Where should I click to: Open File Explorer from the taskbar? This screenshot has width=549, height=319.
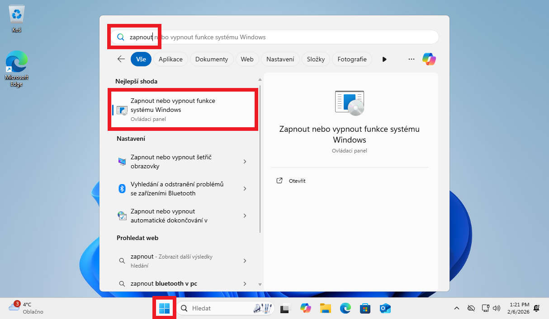point(325,308)
